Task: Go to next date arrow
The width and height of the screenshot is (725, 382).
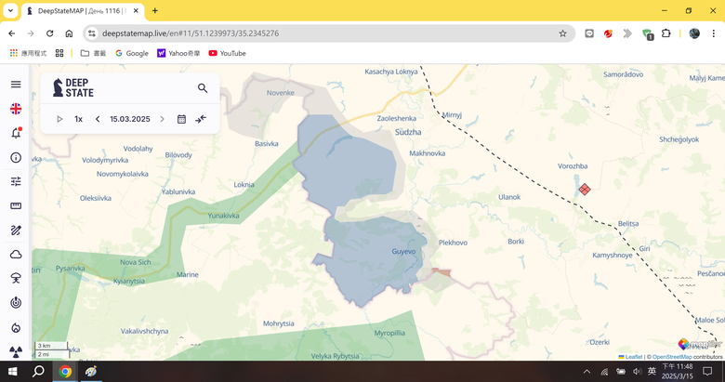Action: click(x=163, y=119)
